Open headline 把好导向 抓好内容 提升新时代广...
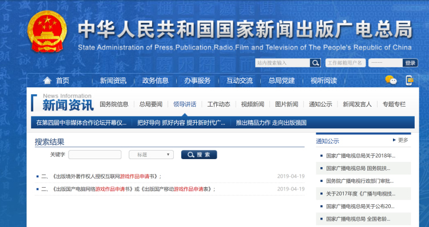The width and height of the screenshot is (429, 227). (x=181, y=123)
